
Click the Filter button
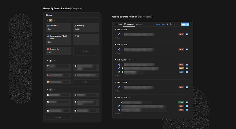pos(158,24)
